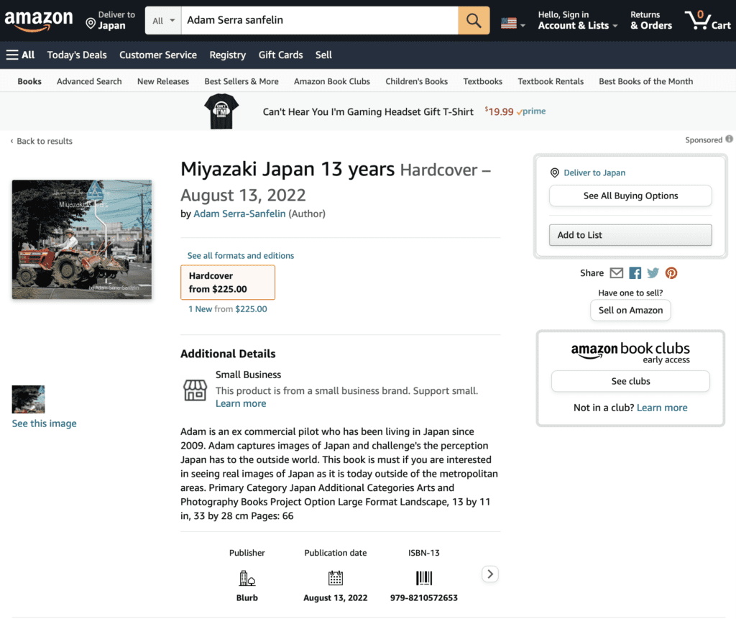Expand Account & Lists dropdown
This screenshot has width=736, height=619.
(577, 20)
